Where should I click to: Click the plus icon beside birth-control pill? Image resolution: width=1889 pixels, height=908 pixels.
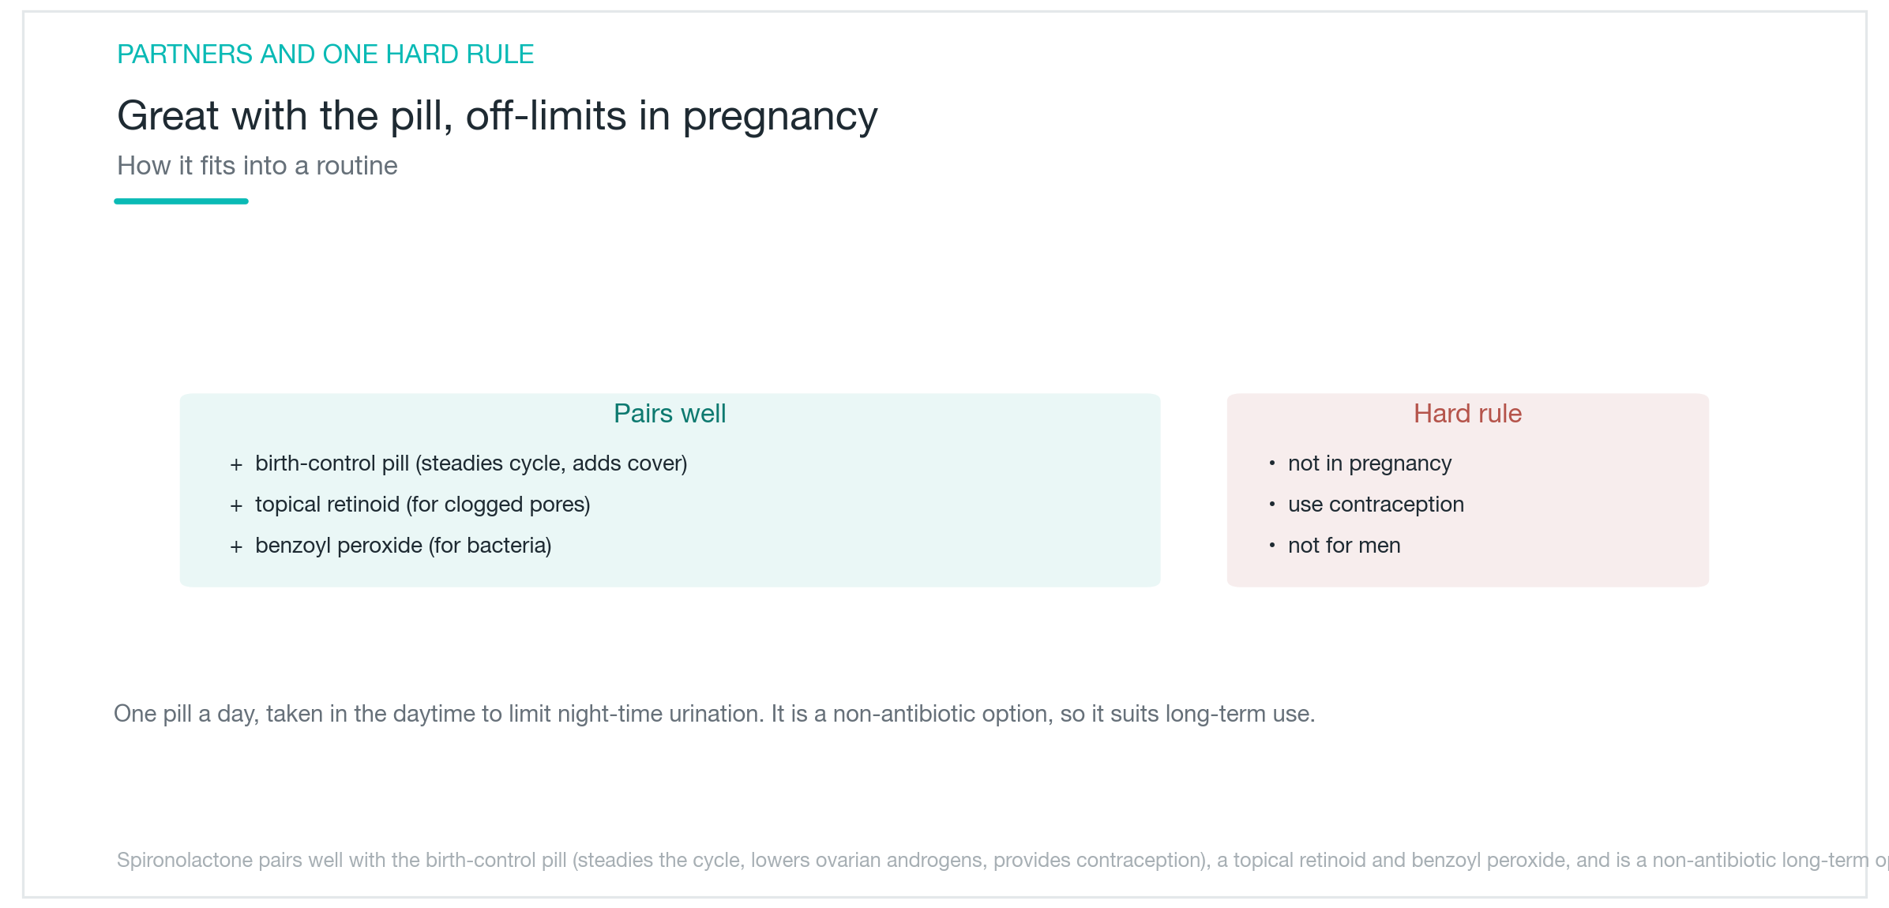tap(236, 465)
